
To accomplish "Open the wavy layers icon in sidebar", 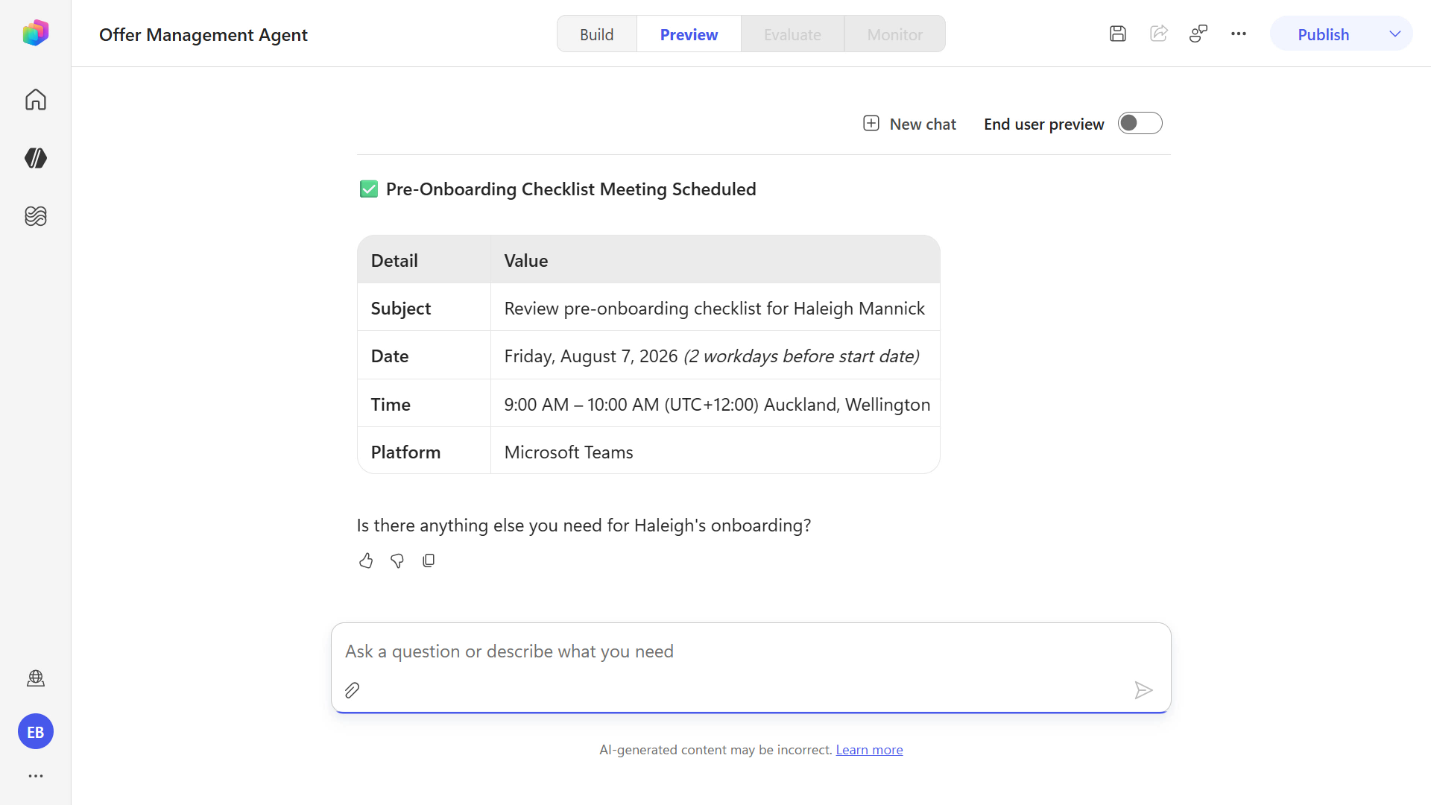I will tap(36, 216).
